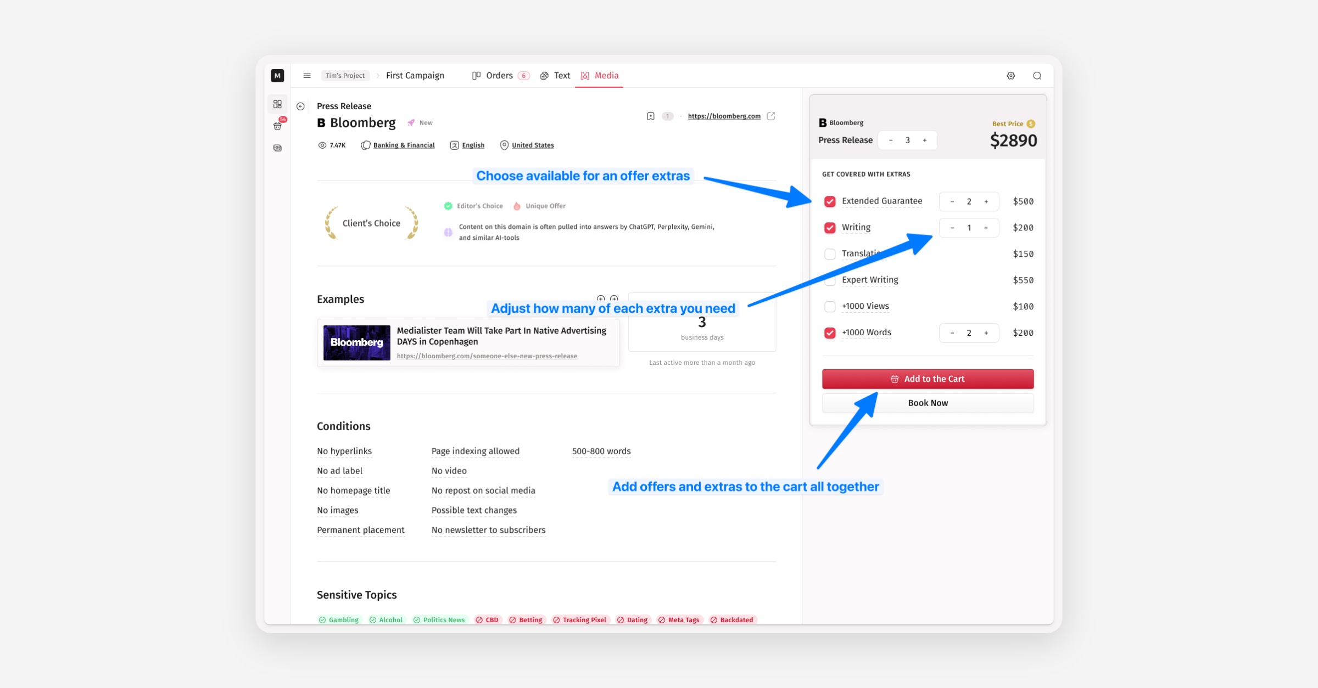This screenshot has height=688, width=1318.
Task: Click the bookmark icon near bloomberg.com link
Action: click(650, 116)
